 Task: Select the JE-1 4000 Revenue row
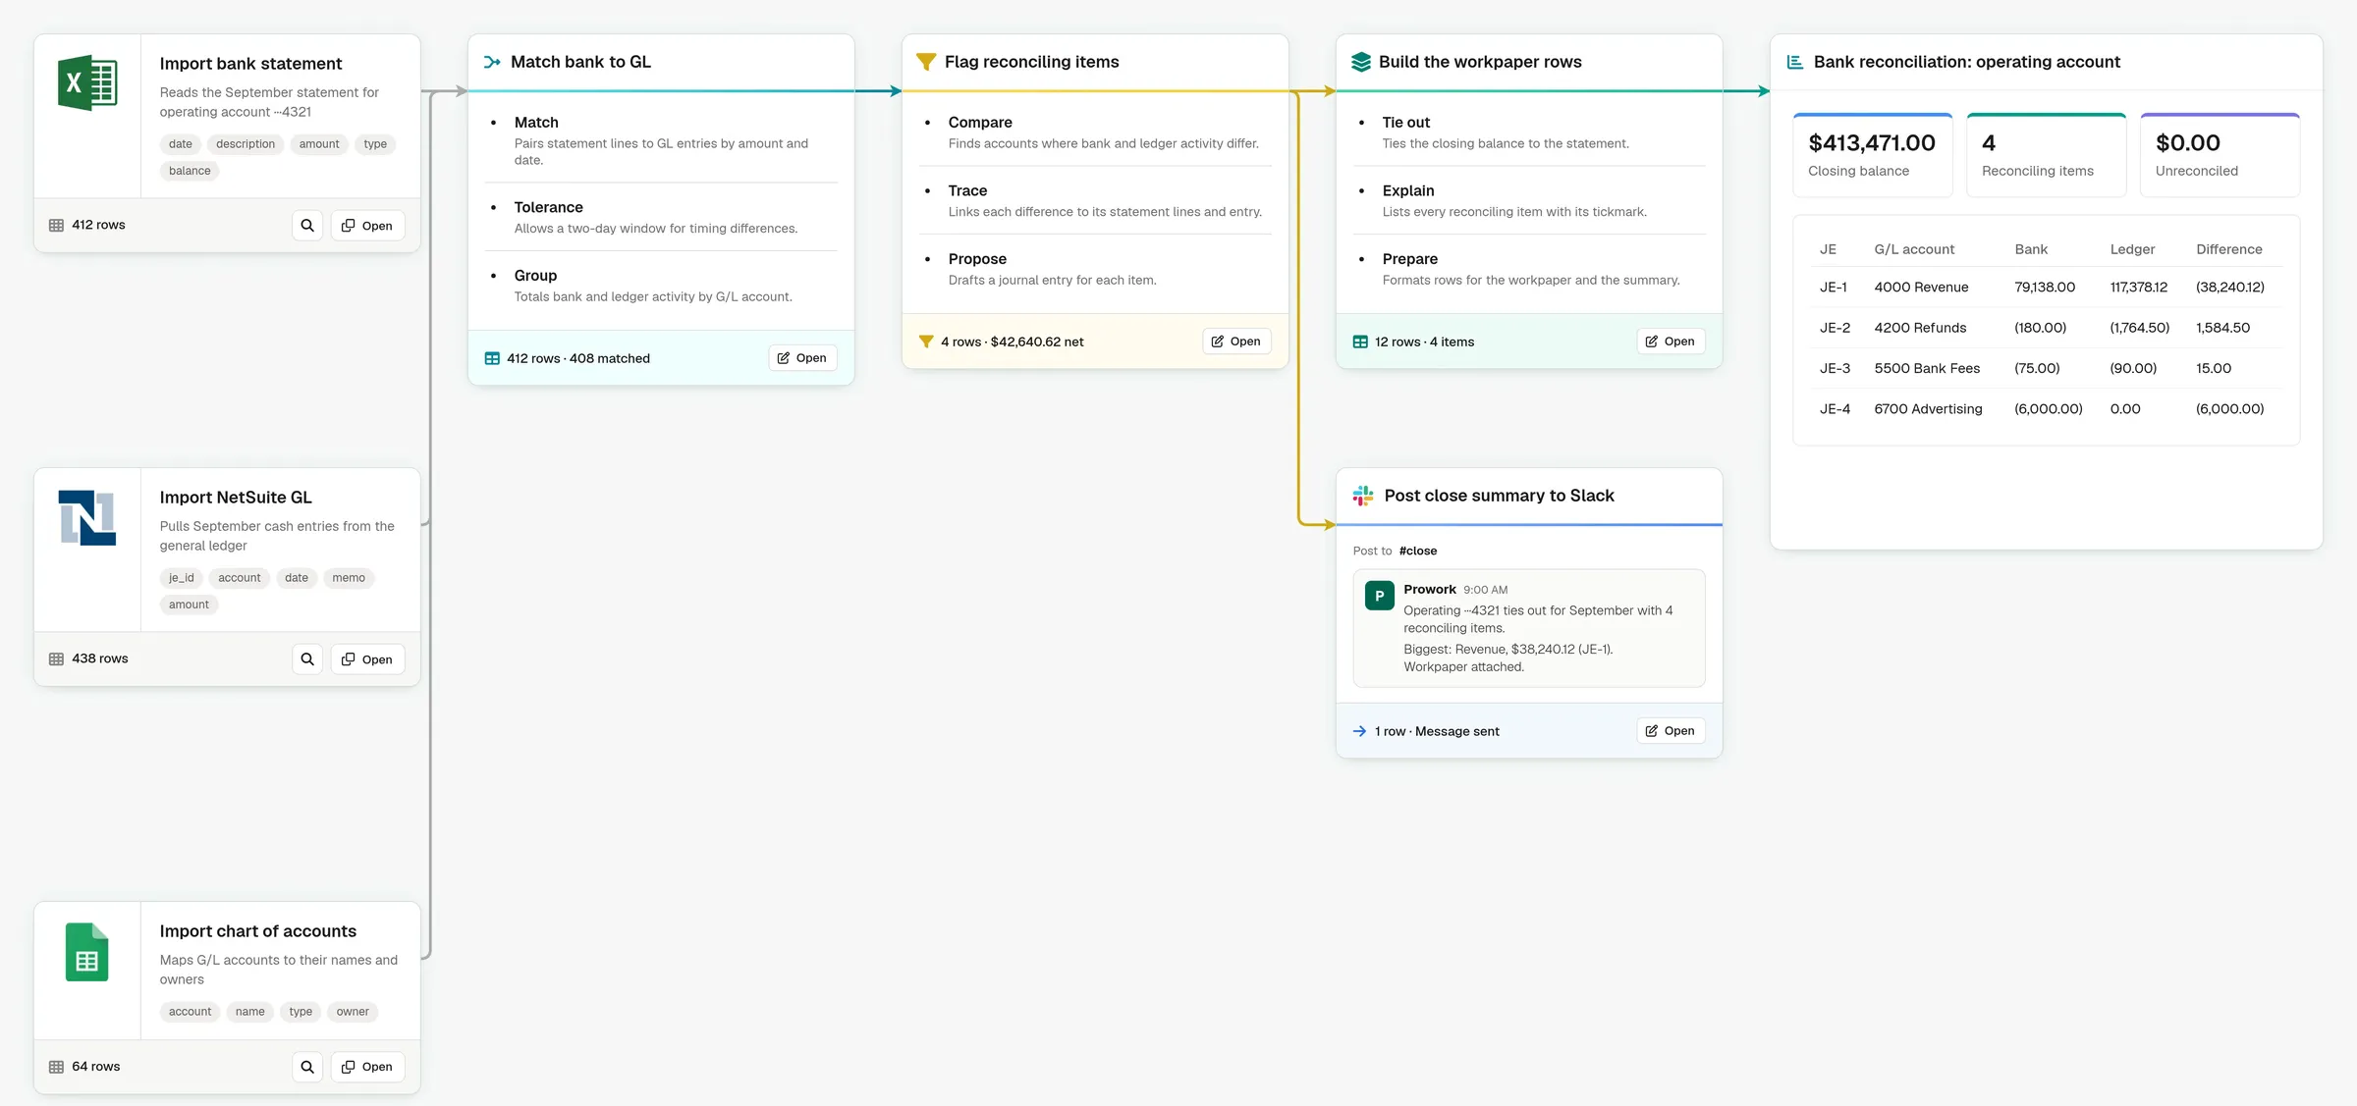coord(2047,288)
